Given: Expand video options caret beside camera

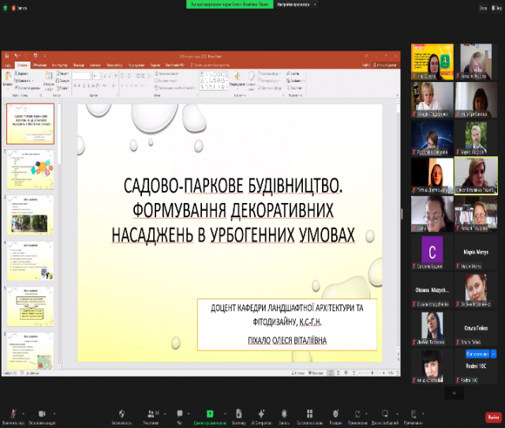Looking at the screenshot, I should pyautogui.click(x=54, y=413).
